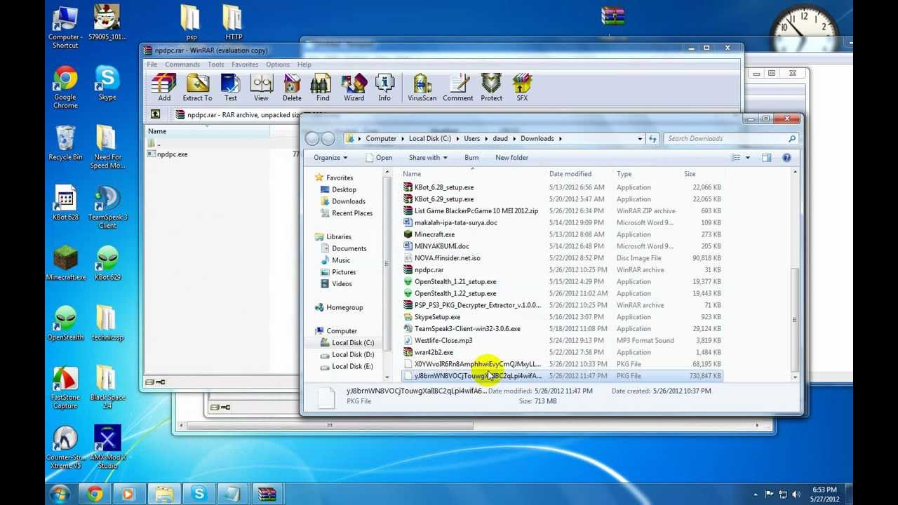Sort files by the Date modified column
Viewport: 898px width, 505px height.
[x=570, y=174]
